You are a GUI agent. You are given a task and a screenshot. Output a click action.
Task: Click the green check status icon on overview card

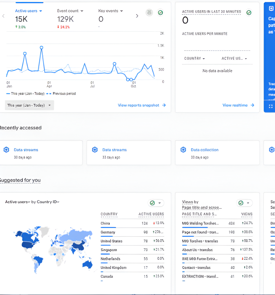pyautogui.click(x=160, y=13)
